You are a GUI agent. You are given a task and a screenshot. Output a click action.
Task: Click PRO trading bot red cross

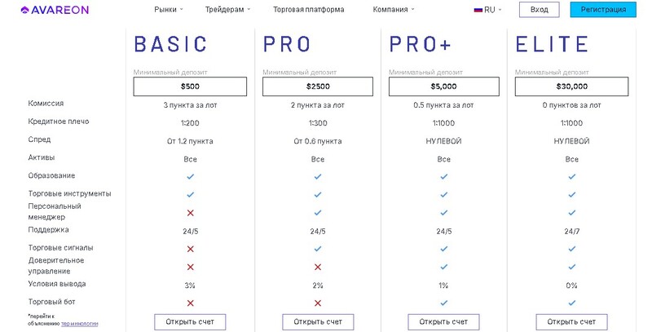click(318, 303)
